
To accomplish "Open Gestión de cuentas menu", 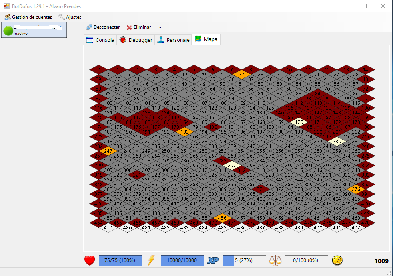I will (x=28, y=17).
